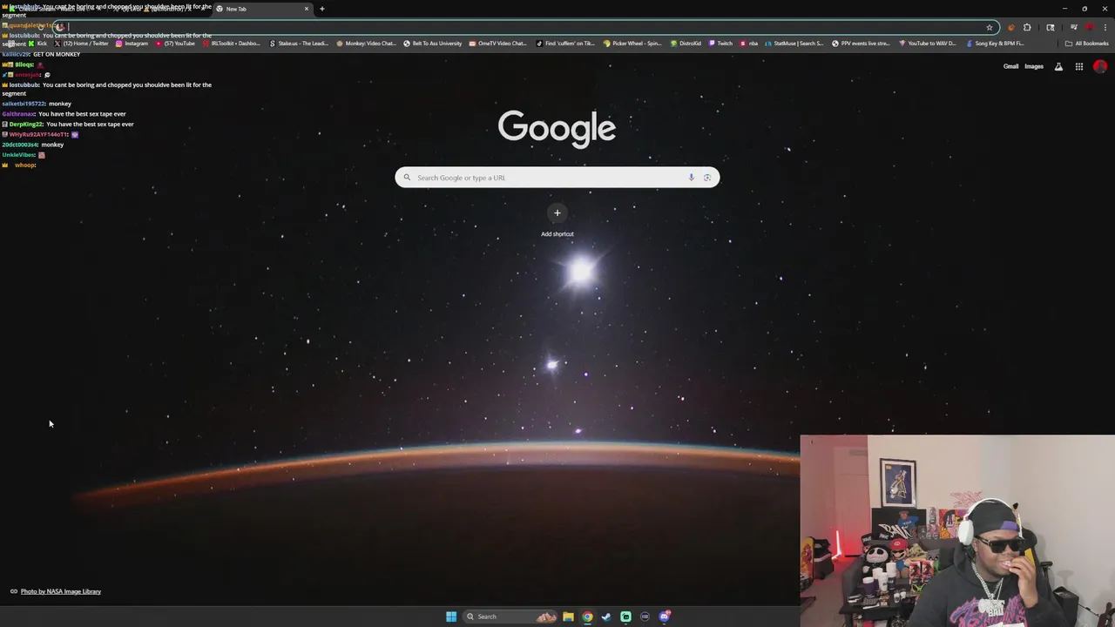The height and width of the screenshot is (627, 1115).
Task: Open the Twitch bookmark
Action: tap(720, 44)
